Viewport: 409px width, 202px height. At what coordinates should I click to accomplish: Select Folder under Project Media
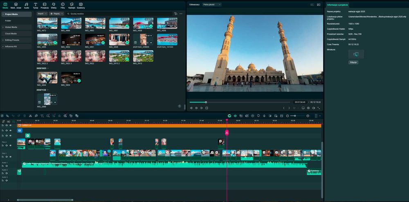pos(16,20)
